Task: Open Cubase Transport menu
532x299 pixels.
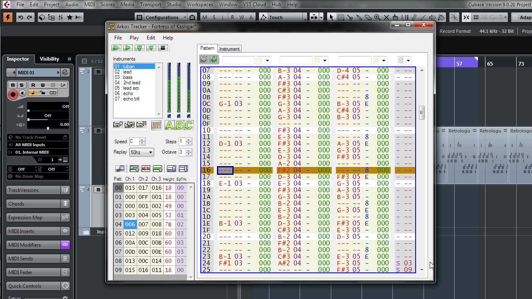Action: pyautogui.click(x=150, y=5)
